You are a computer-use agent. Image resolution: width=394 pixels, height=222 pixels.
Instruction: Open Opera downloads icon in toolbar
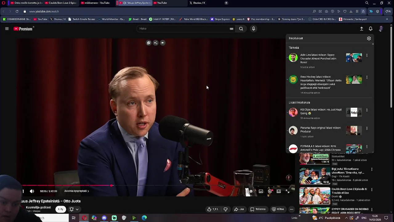[x=351, y=11]
